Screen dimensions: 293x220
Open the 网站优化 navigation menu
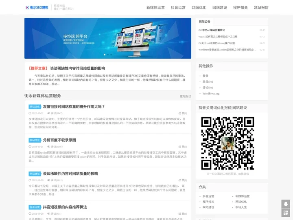click(199, 7)
